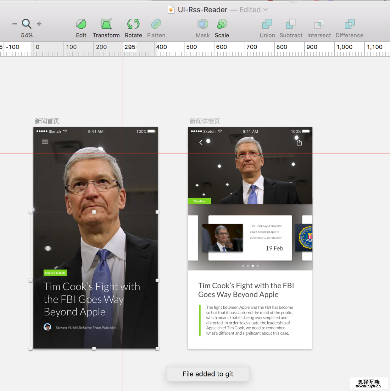The height and width of the screenshot is (391, 390).
Task: Click the Edit tool icon
Action: pos(81,24)
